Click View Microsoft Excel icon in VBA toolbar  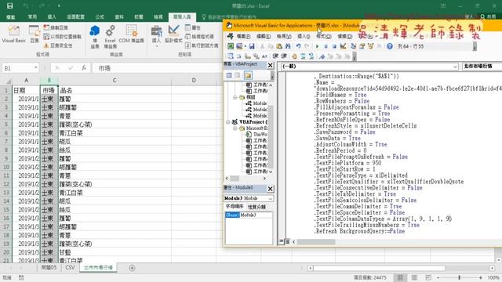231,46
